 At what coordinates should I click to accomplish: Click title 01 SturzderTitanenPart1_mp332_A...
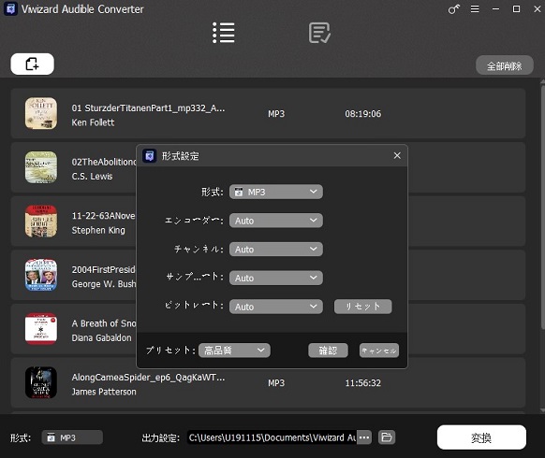pos(148,107)
